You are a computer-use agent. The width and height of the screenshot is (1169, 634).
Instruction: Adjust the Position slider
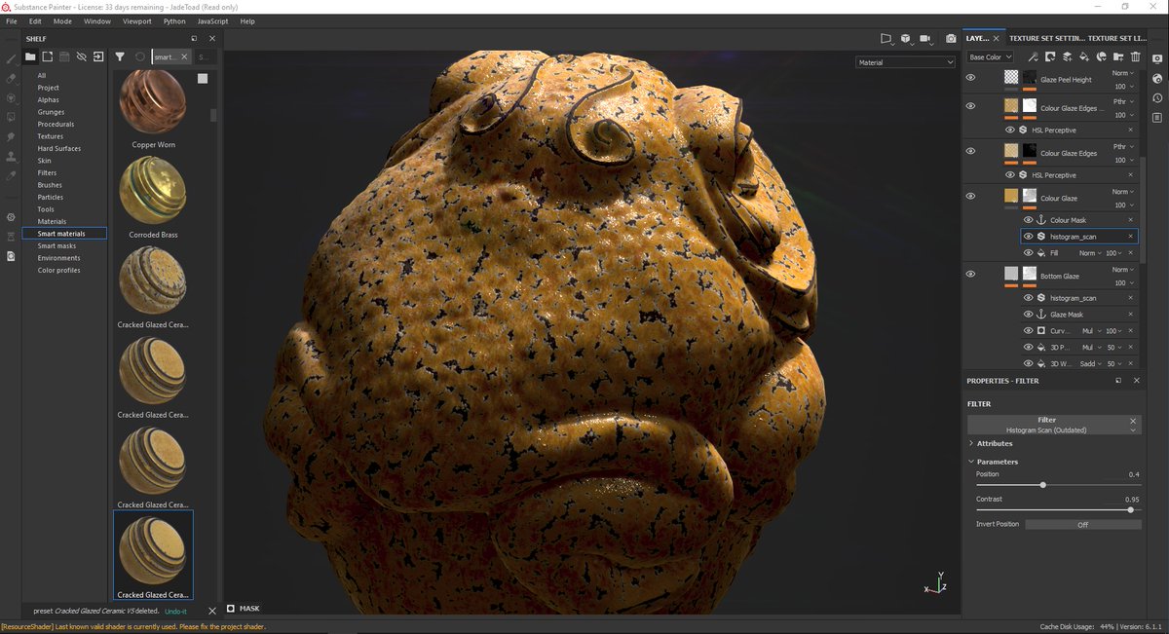pyautogui.click(x=1042, y=484)
